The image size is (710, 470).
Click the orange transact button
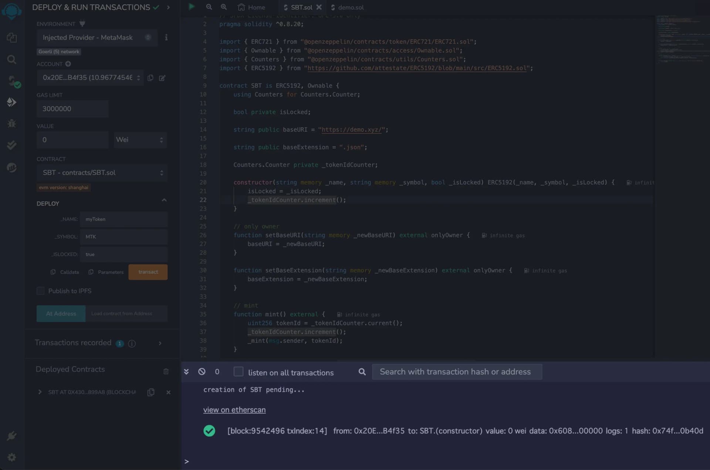(148, 272)
